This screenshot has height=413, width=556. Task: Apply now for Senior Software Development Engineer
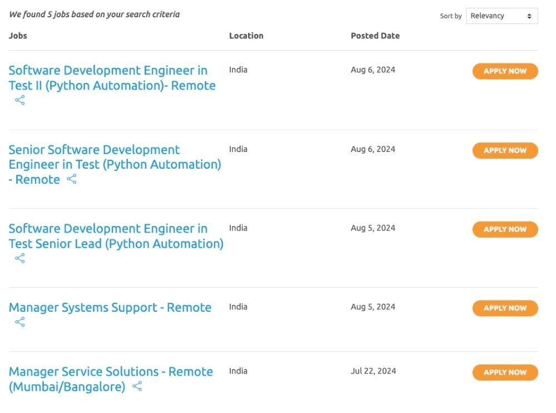click(x=505, y=151)
